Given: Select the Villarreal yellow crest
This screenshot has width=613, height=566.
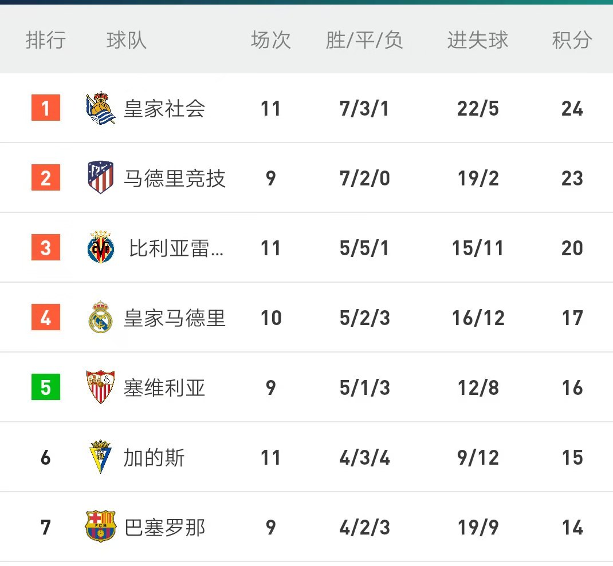Looking at the screenshot, I should pos(100,247).
